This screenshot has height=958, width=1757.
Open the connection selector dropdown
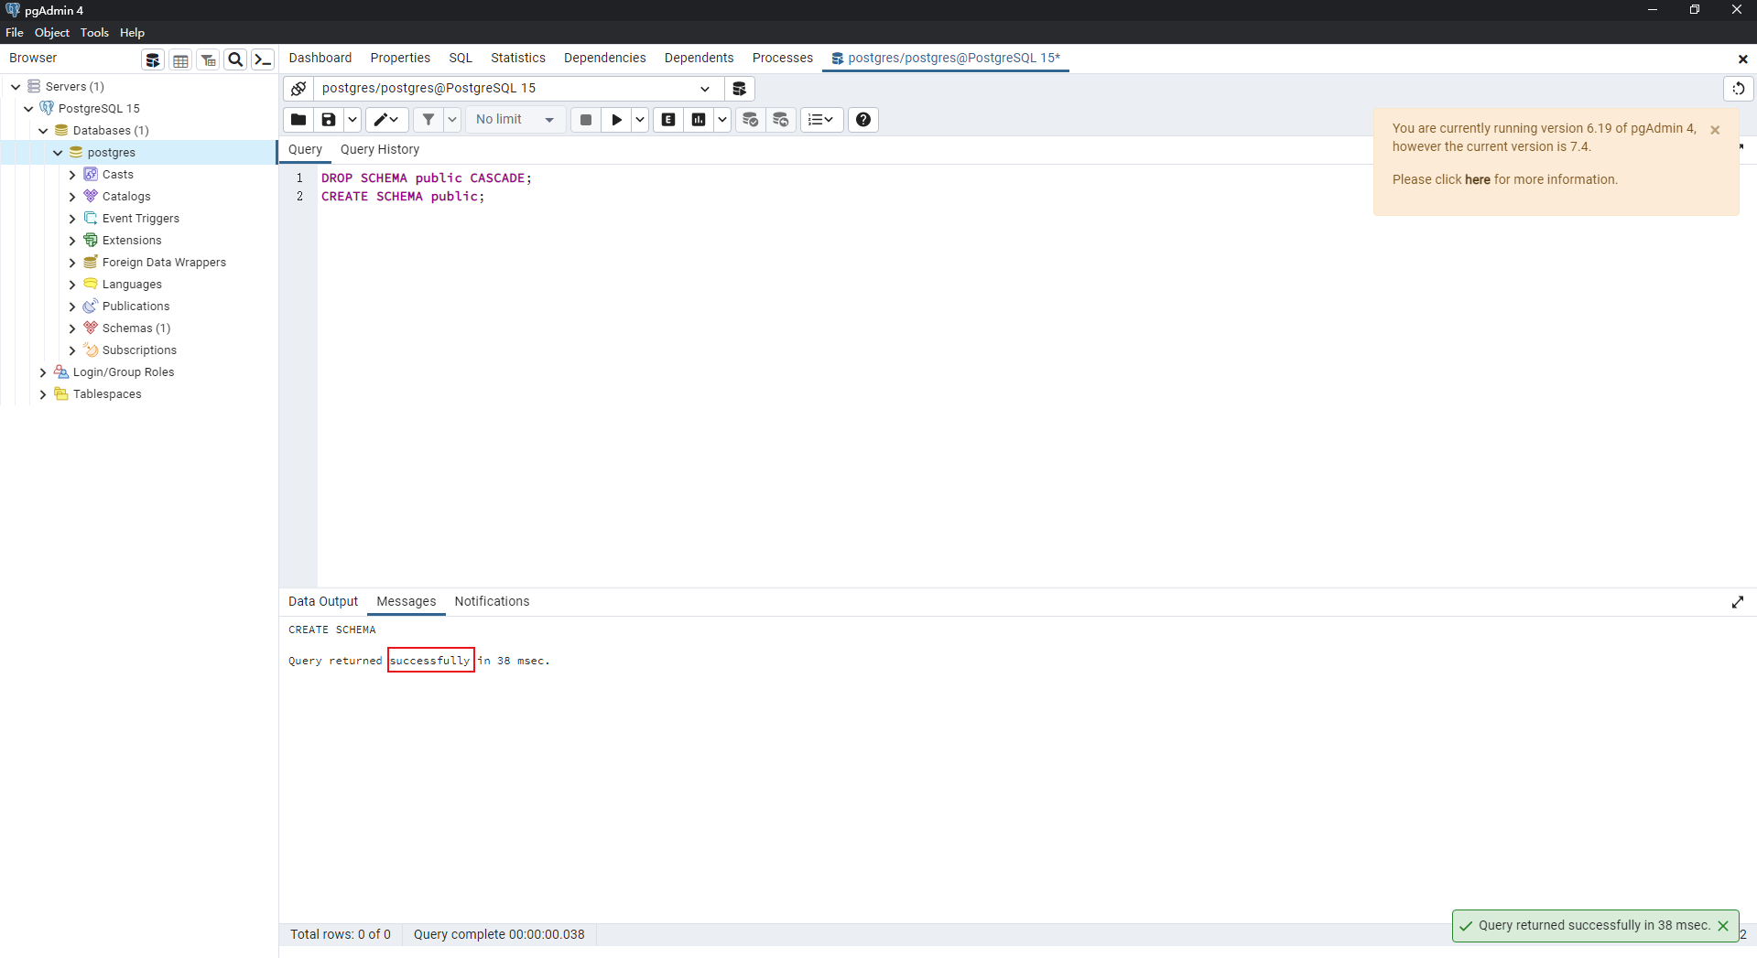(x=704, y=89)
